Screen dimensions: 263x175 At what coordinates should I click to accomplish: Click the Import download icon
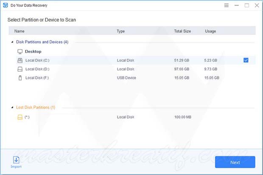coord(16,159)
